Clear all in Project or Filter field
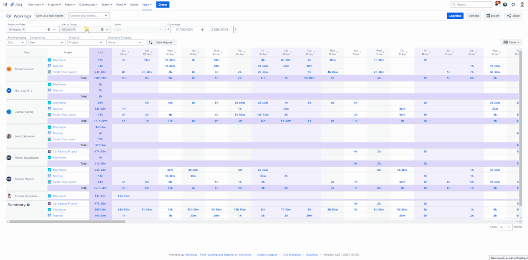The image size is (528, 260). click(x=49, y=30)
